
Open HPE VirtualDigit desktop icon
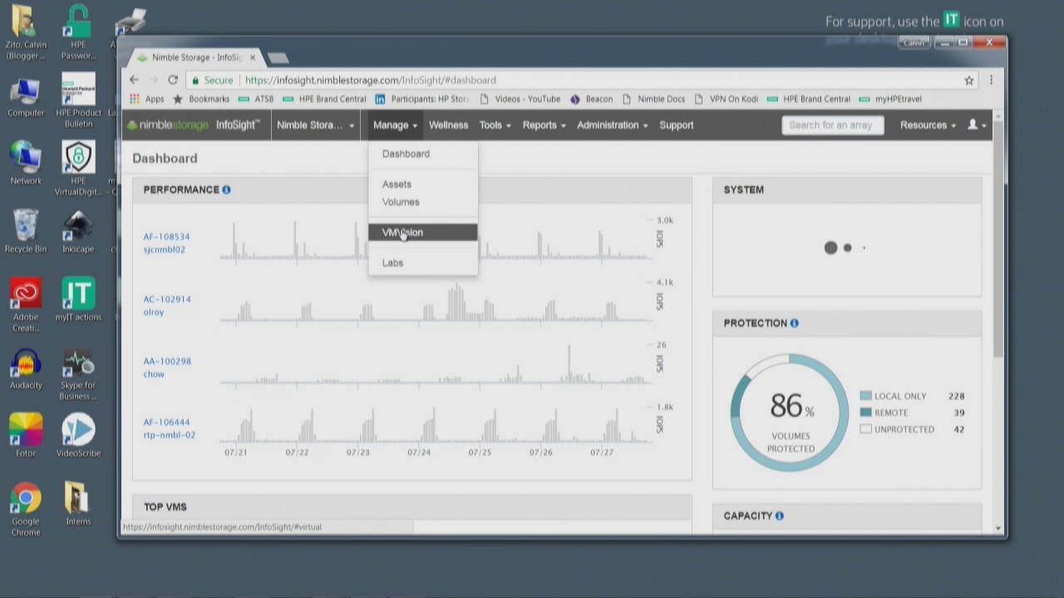click(78, 169)
